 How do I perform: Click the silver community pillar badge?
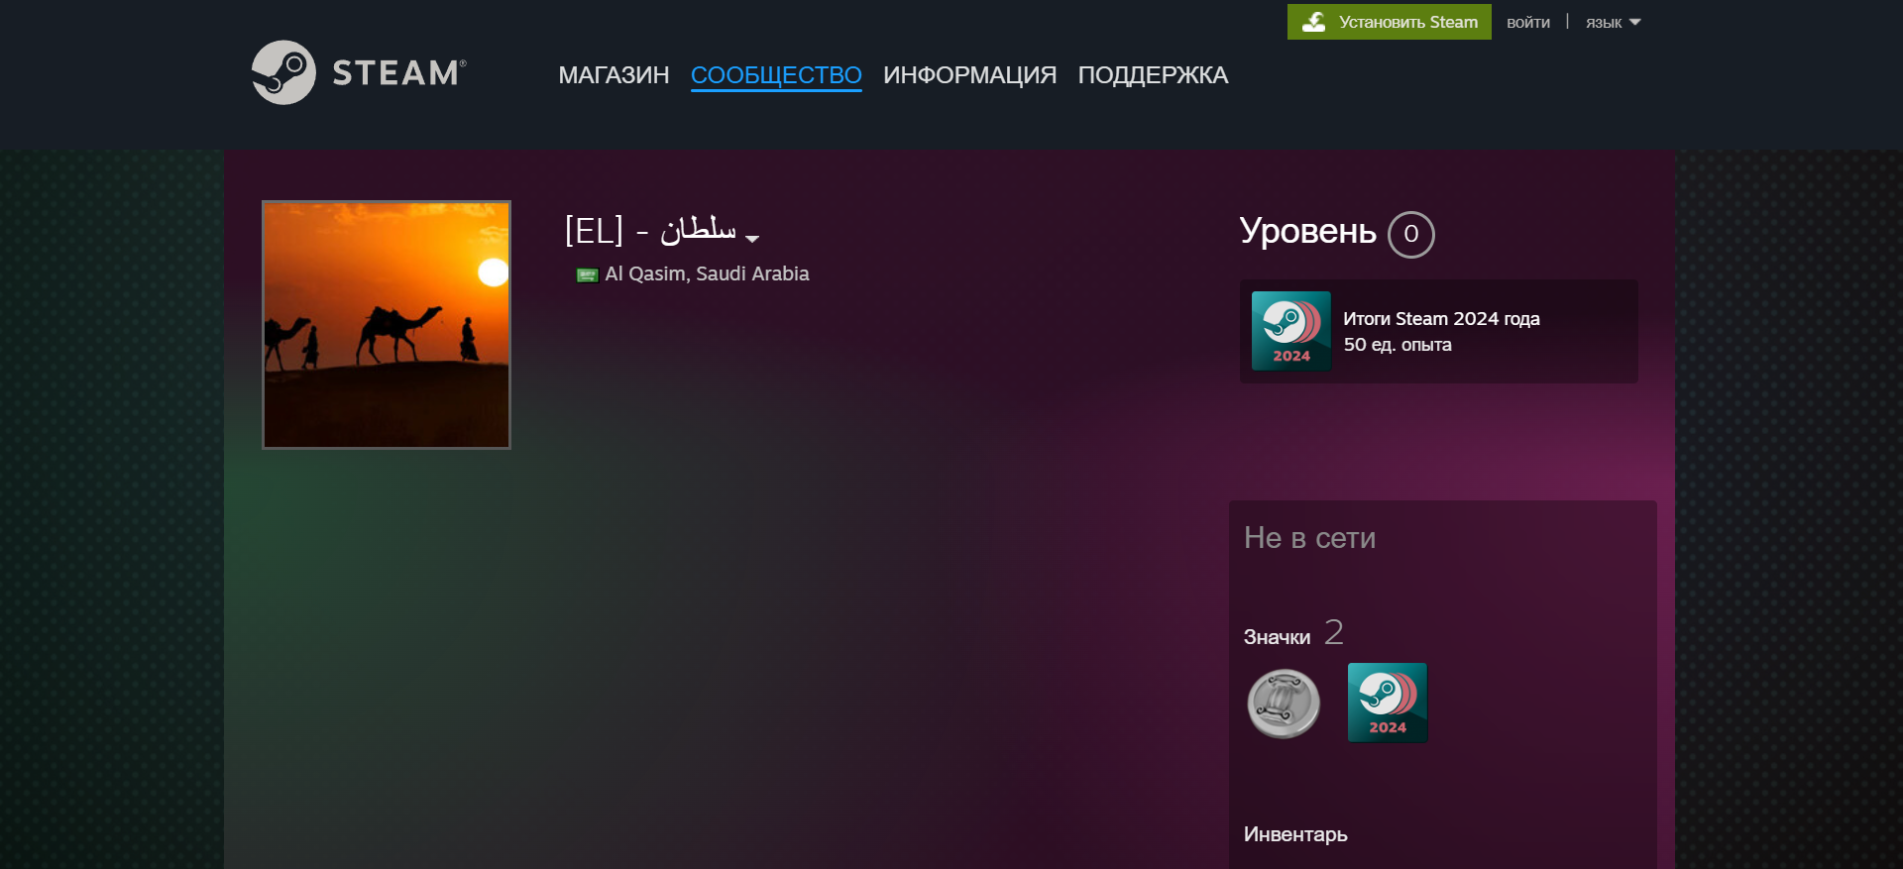click(1284, 704)
